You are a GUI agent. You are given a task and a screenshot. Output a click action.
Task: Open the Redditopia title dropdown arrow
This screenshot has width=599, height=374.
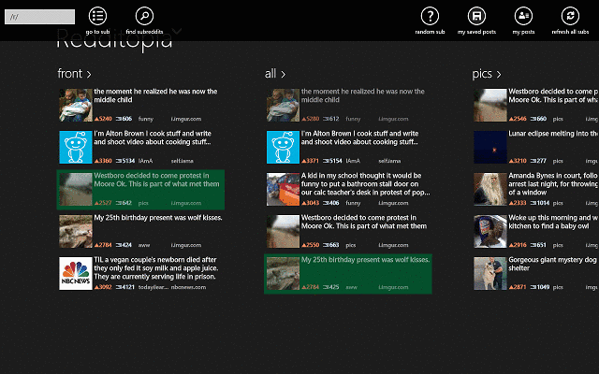tap(177, 31)
